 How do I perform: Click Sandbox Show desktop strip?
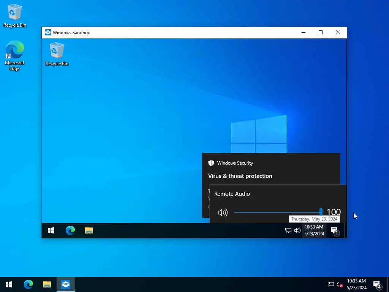pyautogui.click(x=345, y=230)
